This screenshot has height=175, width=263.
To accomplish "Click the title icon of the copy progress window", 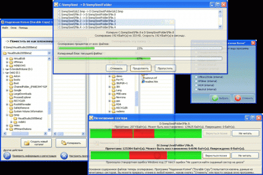I will 56,4.
